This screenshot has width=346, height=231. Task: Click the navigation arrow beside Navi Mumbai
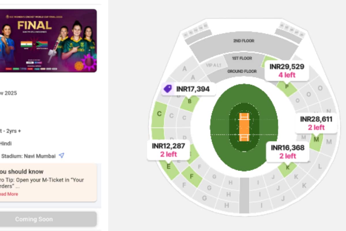[x=61, y=156]
